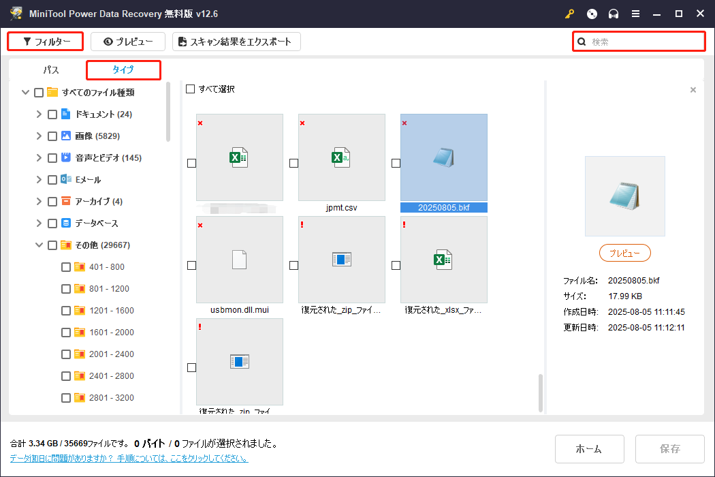The height and width of the screenshot is (477, 715).
Task: Click the 保存 button
Action: [x=669, y=448]
